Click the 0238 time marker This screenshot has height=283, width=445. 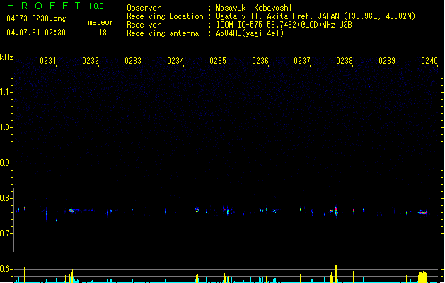[345, 61]
